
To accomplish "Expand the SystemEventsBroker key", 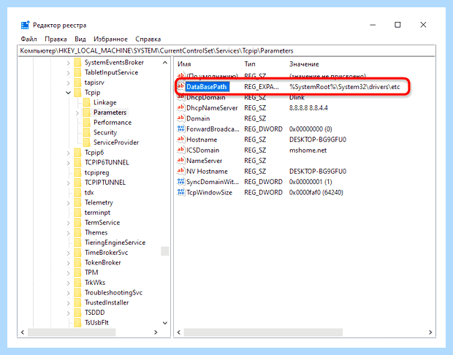I will coord(68,63).
